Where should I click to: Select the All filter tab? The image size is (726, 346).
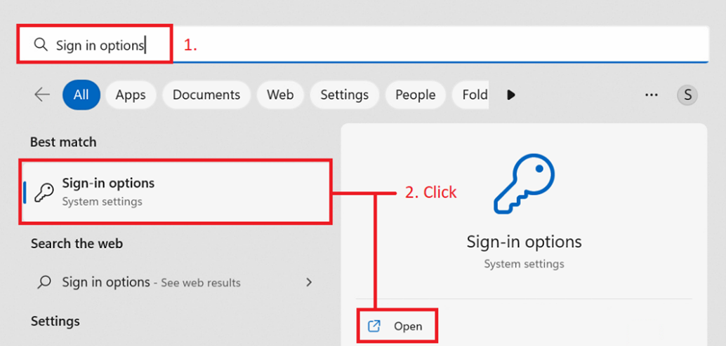tap(81, 95)
